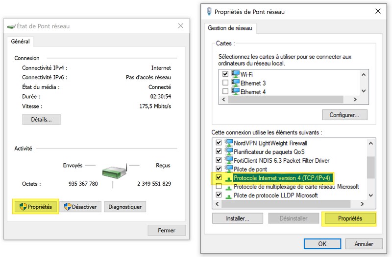The image size is (392, 257).
Task: Click the Pilote de pont icon
Action: (229, 169)
